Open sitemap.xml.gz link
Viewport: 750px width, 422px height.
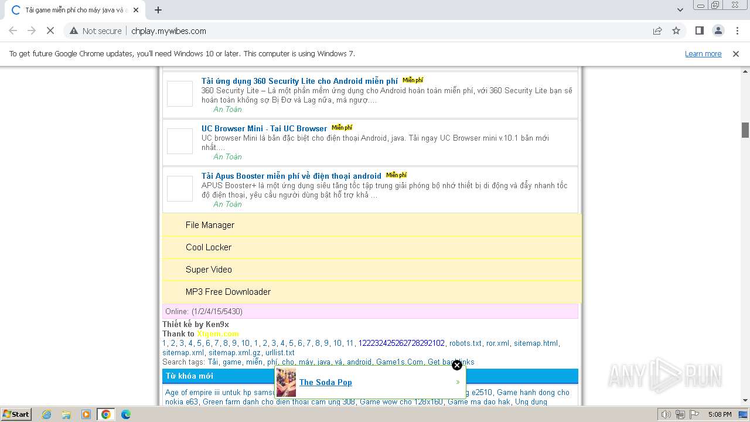234,353
